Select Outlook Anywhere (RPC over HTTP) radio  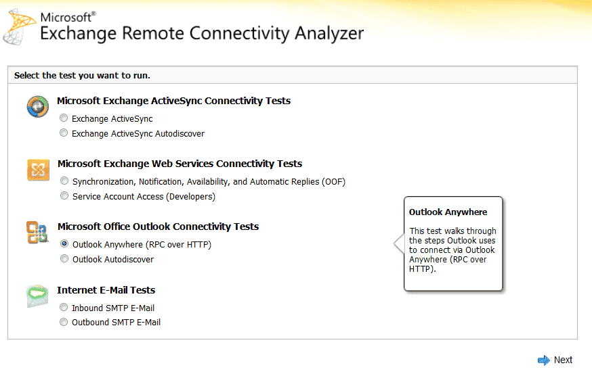(64, 244)
